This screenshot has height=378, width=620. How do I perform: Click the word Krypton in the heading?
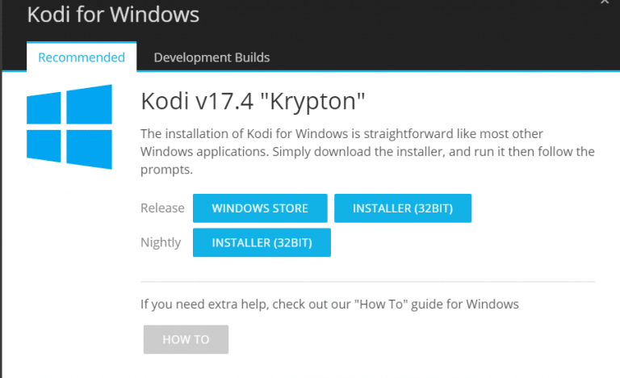[312, 102]
